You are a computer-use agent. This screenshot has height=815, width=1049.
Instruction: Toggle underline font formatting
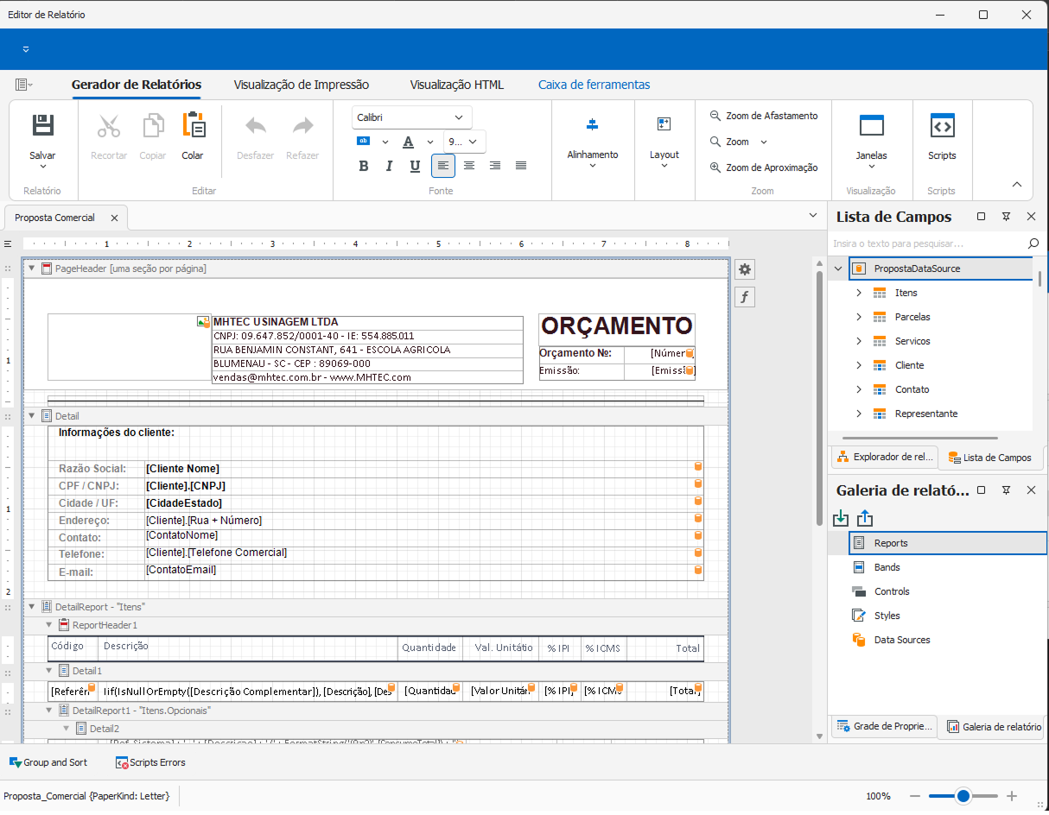click(x=415, y=166)
